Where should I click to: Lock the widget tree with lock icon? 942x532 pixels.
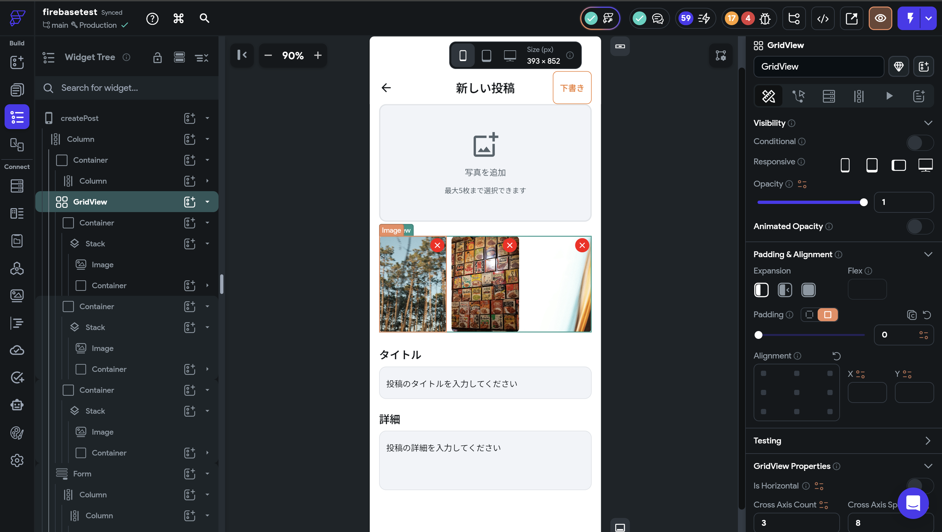click(x=157, y=58)
